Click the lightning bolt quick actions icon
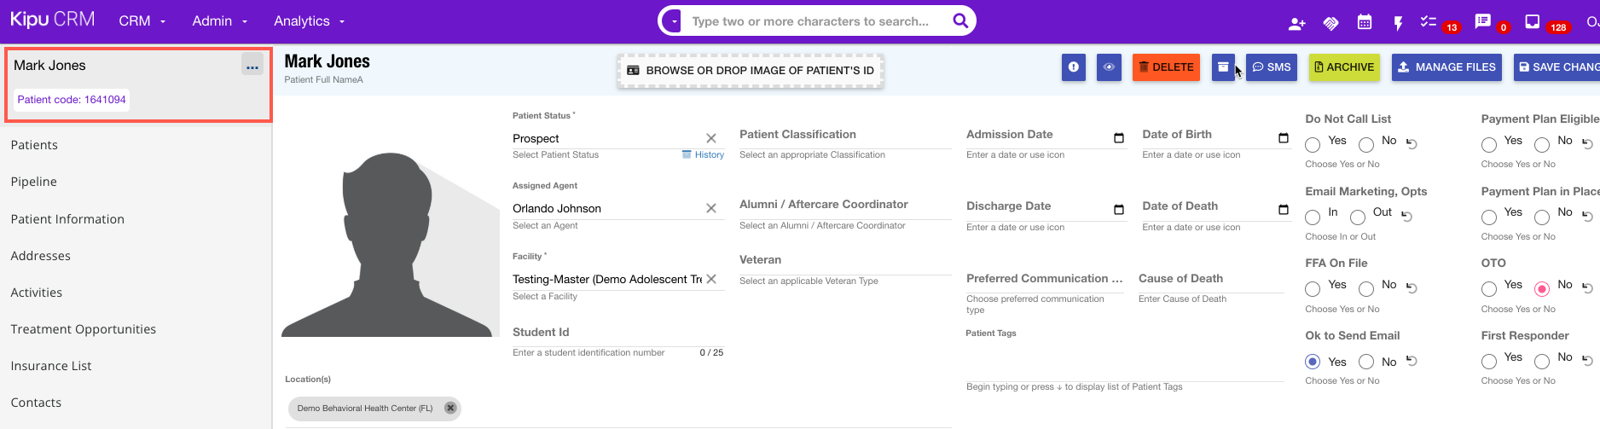The height and width of the screenshot is (429, 1600). coord(1398,23)
